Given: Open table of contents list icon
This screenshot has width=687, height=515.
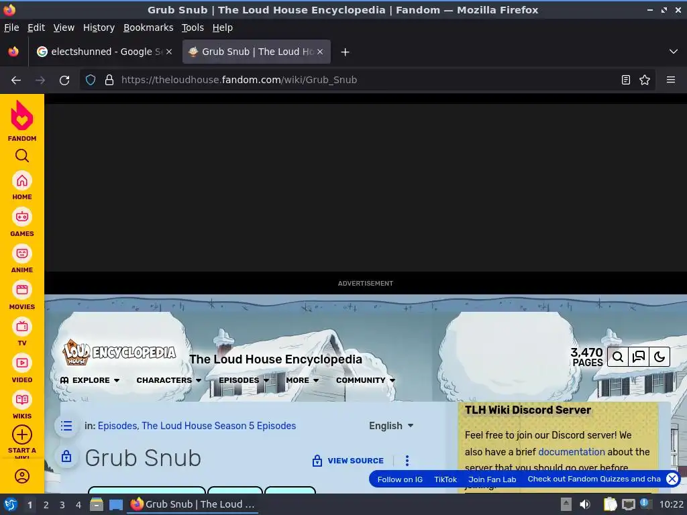Looking at the screenshot, I should pos(66,426).
